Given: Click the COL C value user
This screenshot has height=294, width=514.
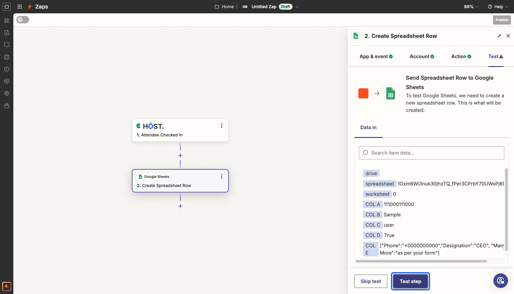Looking at the screenshot, I should [389, 225].
